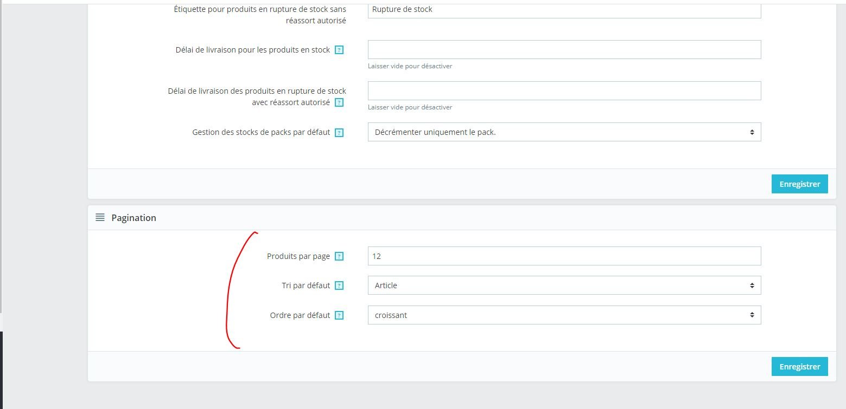This screenshot has height=409, width=846.
Task: Show help for délai avec réassort autorisé
Action: click(339, 102)
